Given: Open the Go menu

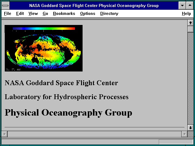Looking at the screenshot, I should (x=45, y=13).
